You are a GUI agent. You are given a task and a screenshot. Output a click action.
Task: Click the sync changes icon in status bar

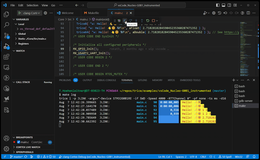[26, 157]
